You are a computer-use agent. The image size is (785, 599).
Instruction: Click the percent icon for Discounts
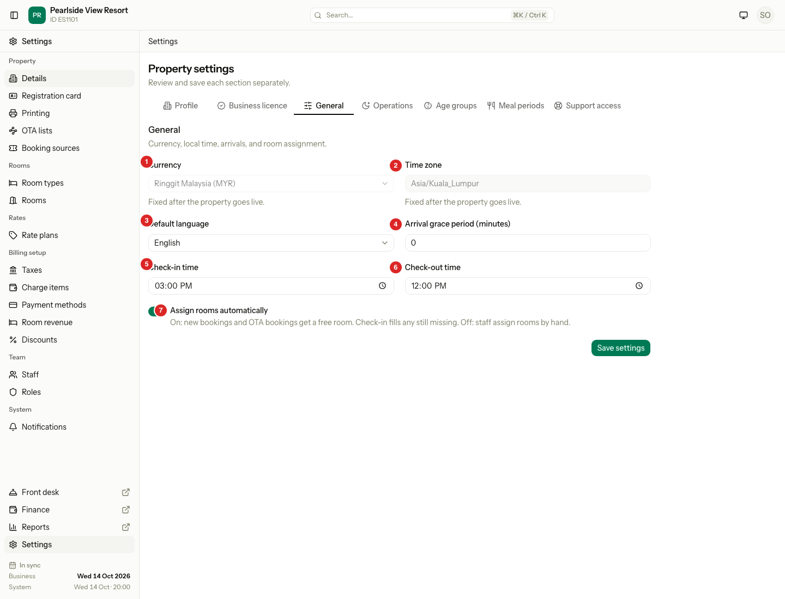pyautogui.click(x=13, y=340)
